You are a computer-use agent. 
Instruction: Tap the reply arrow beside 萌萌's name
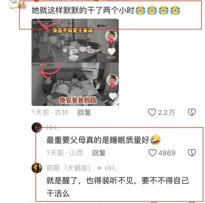(100, 168)
